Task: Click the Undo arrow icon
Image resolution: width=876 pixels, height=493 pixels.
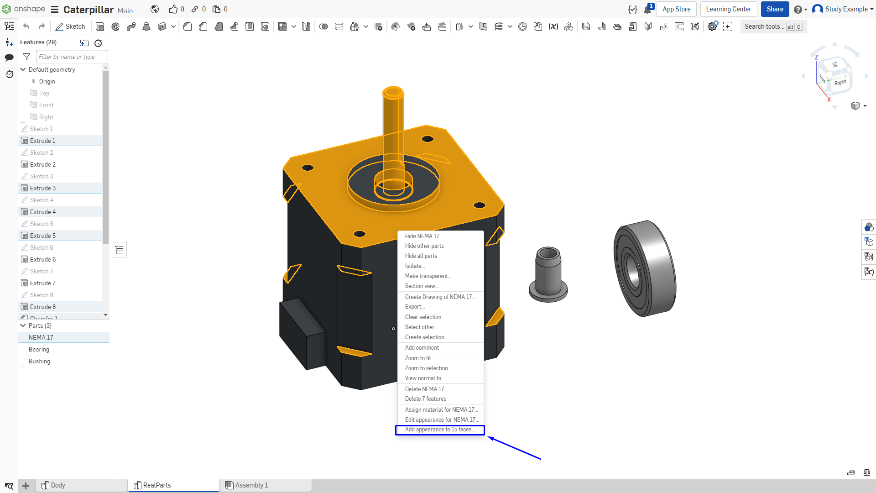Action: pos(26,26)
